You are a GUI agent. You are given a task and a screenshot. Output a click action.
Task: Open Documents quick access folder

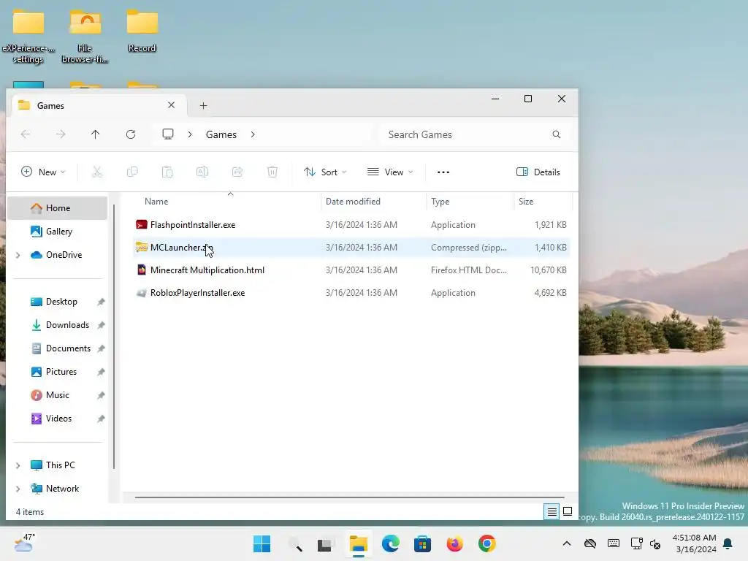[57, 348]
